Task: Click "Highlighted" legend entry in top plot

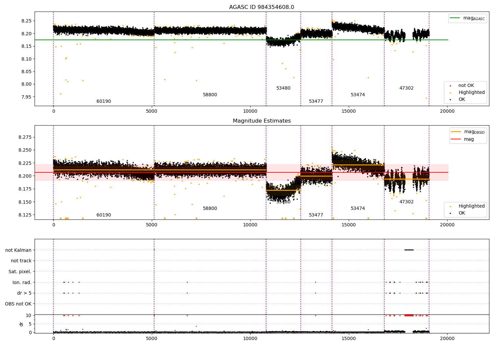Action: 472,93
